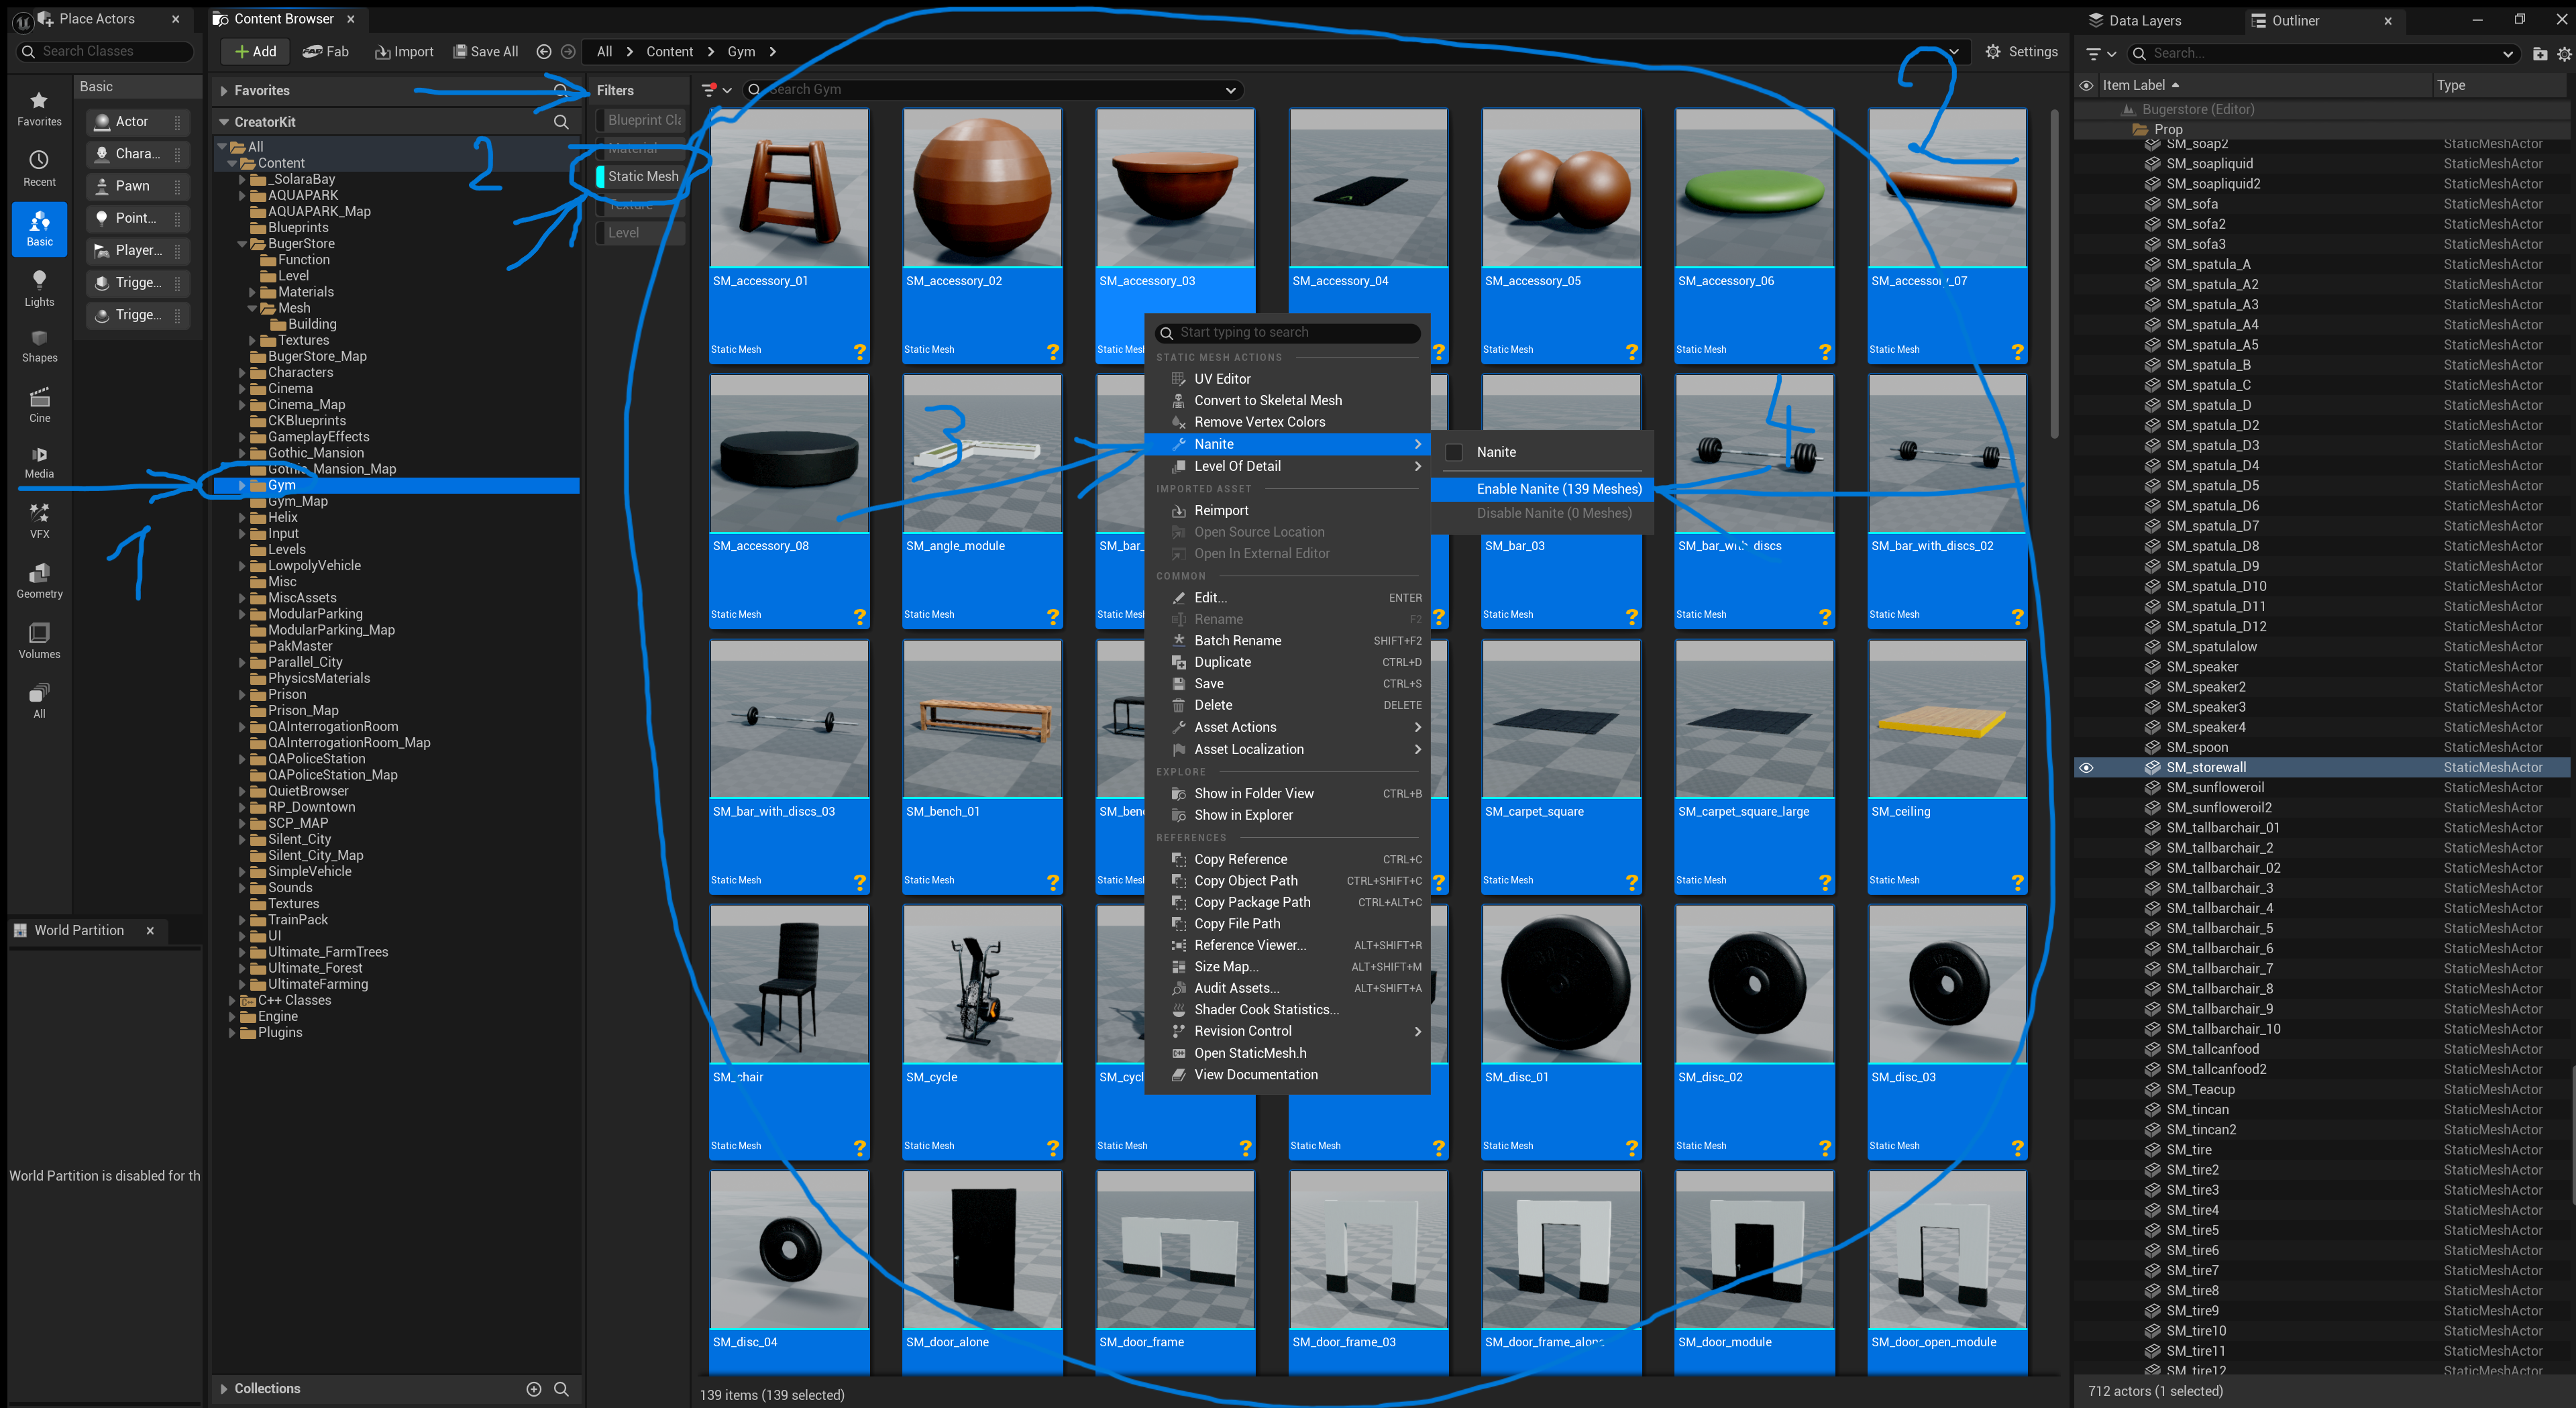Collapse the CreatorKit section
Viewport: 2576px width, 1408px height.
(224, 121)
